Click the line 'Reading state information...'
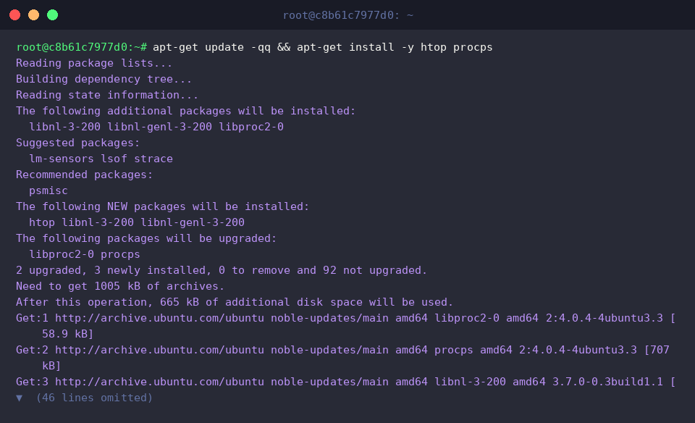Screen dimensions: 695x423 107,95
